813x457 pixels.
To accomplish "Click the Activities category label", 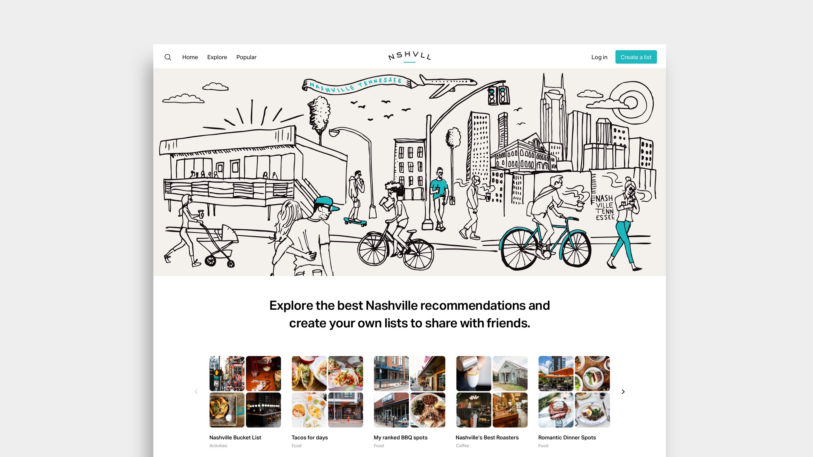I will tap(218, 445).
